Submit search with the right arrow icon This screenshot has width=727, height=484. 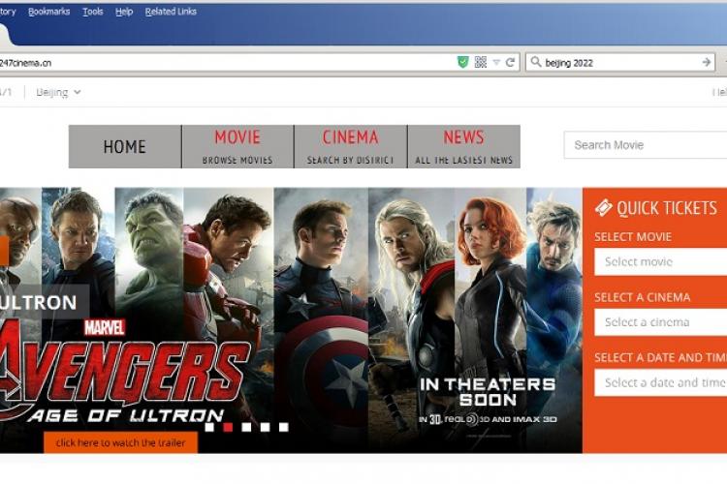[x=706, y=62]
